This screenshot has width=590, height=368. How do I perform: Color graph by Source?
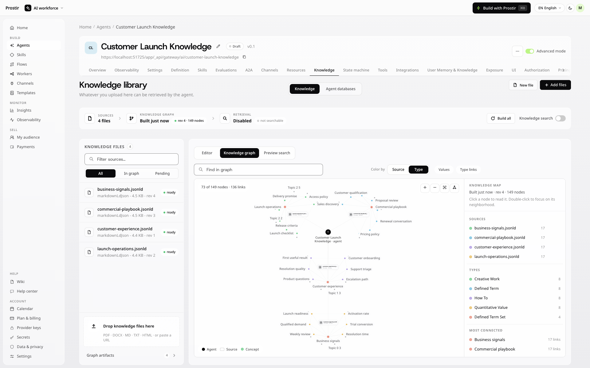[398, 170]
